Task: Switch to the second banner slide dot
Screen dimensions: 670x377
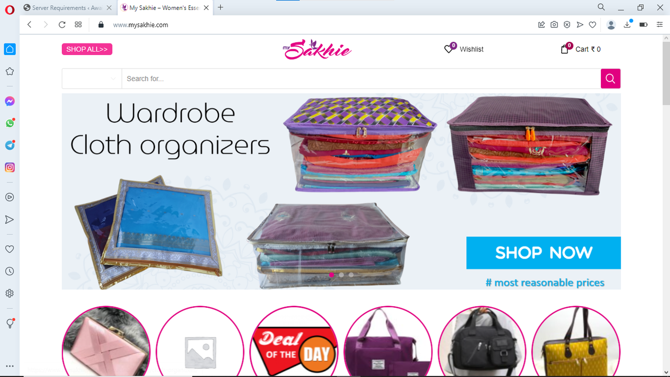Action: [341, 274]
